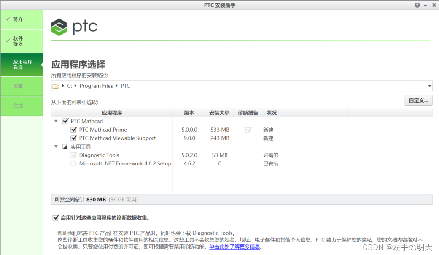Go to the 软件协议 step

coord(22,41)
